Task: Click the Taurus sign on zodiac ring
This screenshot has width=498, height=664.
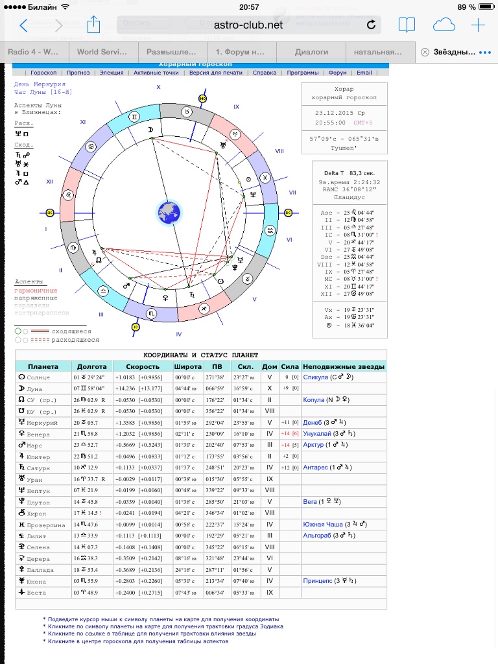Action: coord(187,112)
